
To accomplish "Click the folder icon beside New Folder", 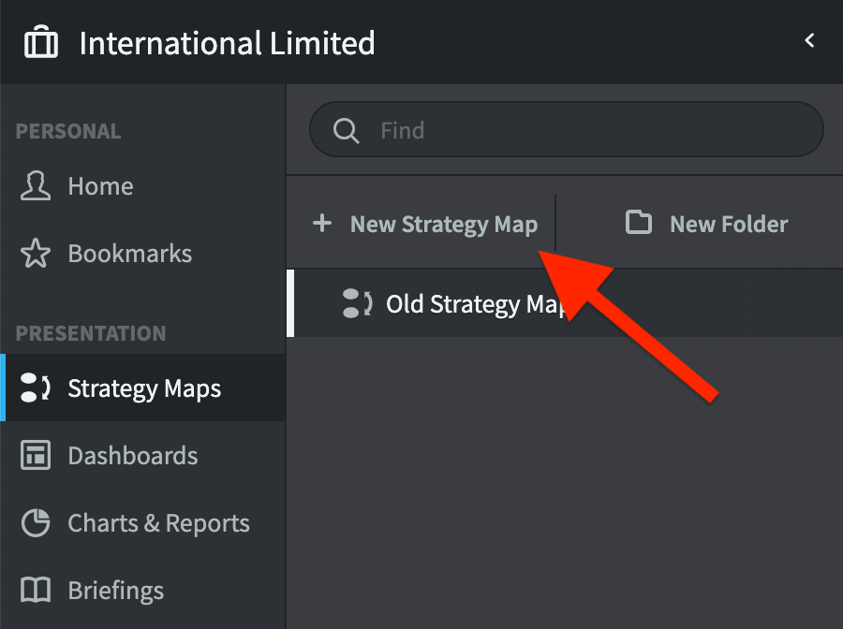I will click(637, 224).
